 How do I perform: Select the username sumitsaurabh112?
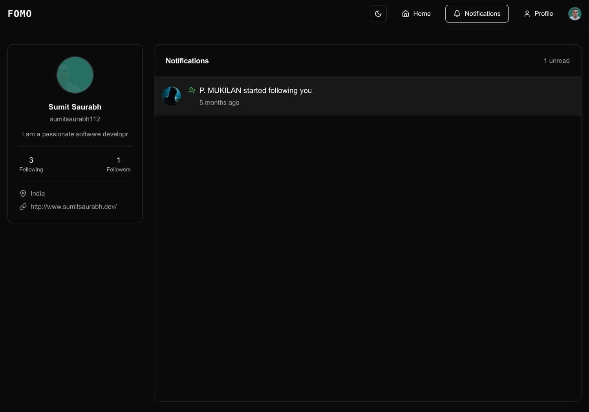pos(75,119)
